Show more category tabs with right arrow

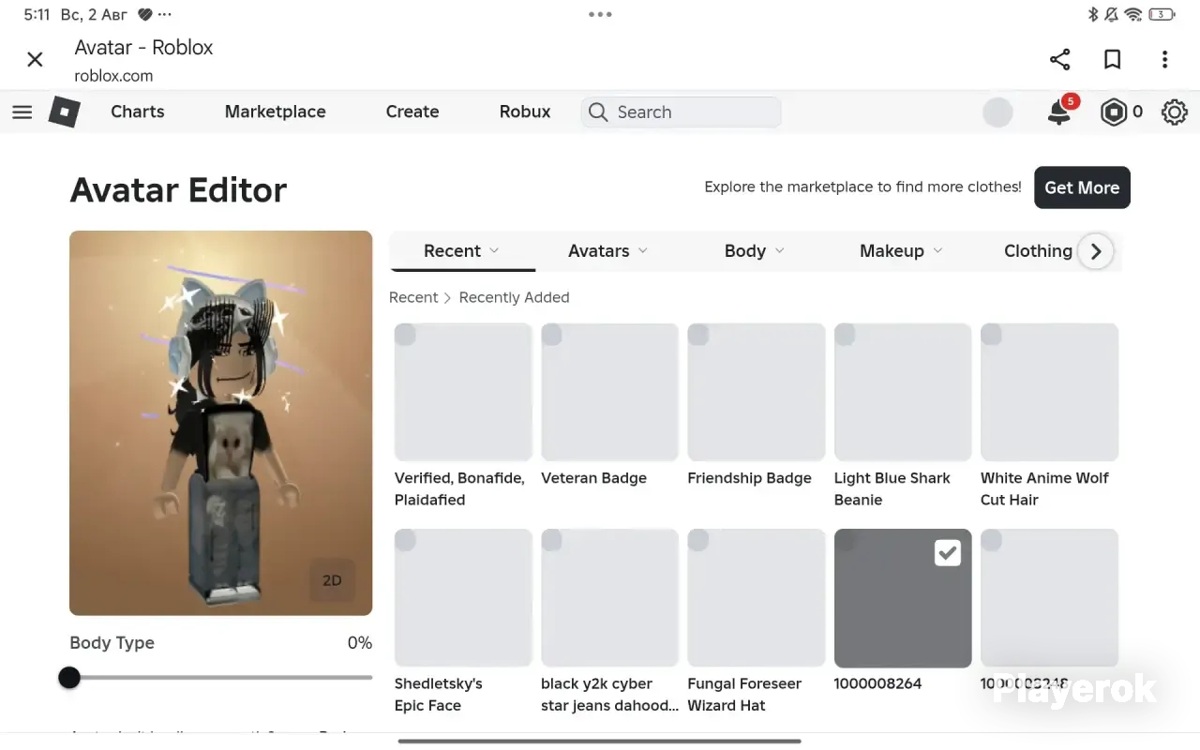click(x=1096, y=251)
